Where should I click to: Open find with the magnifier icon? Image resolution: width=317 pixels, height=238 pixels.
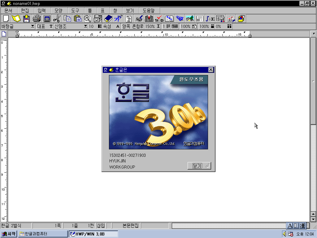coord(88,19)
